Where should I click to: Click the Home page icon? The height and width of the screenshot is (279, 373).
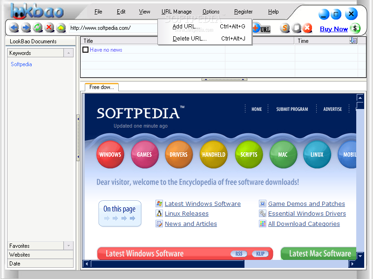click(x=61, y=28)
